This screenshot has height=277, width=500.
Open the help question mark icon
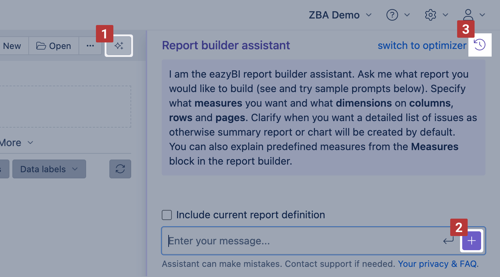pyautogui.click(x=392, y=15)
